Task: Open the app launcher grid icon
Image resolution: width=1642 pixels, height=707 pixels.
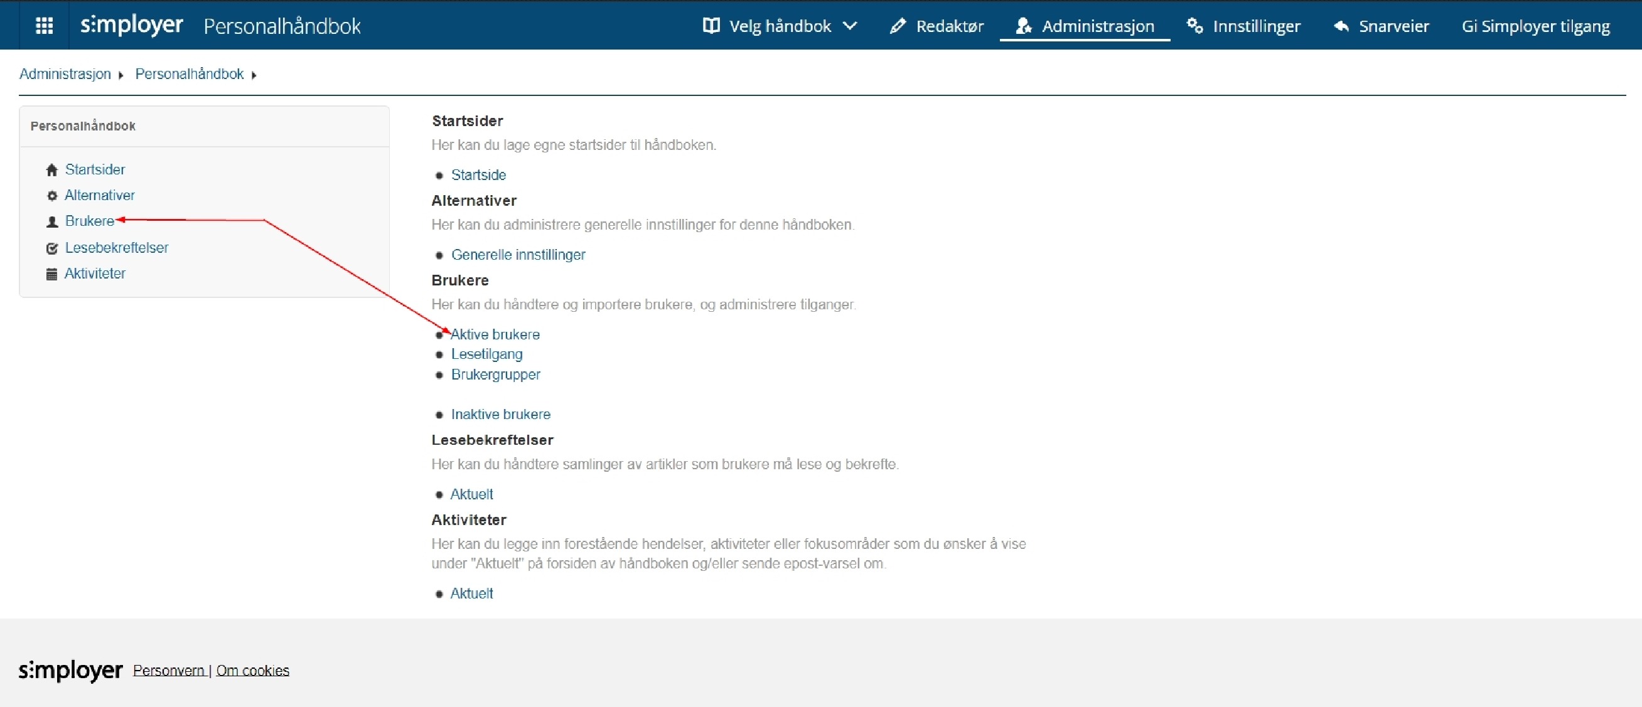Action: (x=44, y=26)
